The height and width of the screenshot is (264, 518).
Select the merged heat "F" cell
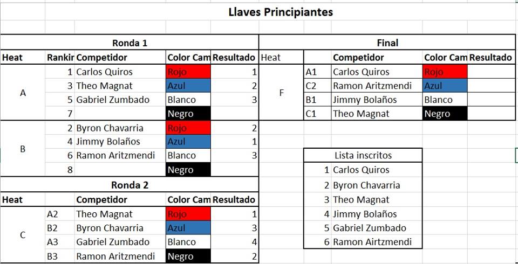pyautogui.click(x=281, y=93)
